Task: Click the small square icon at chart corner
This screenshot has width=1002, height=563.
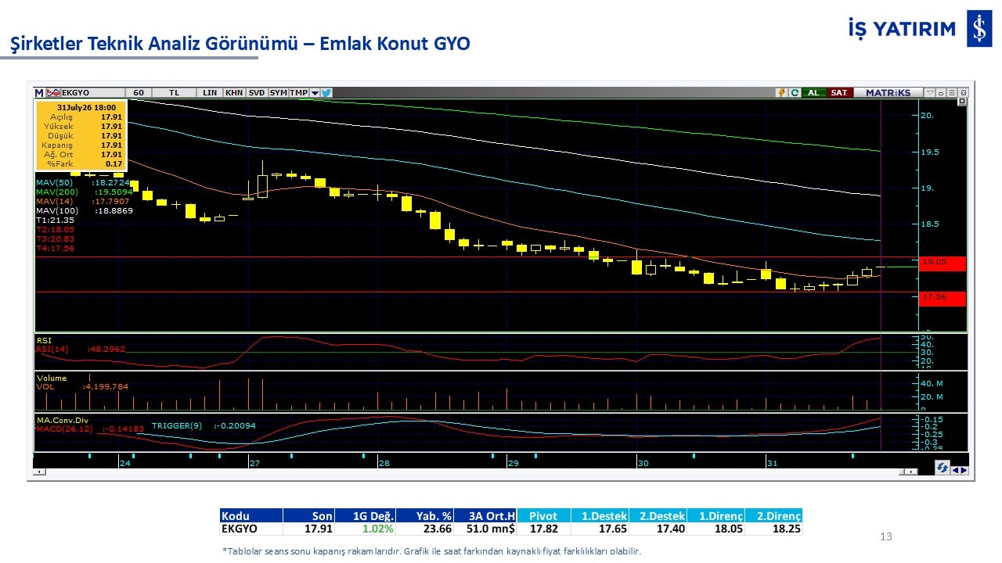Action: (x=962, y=102)
